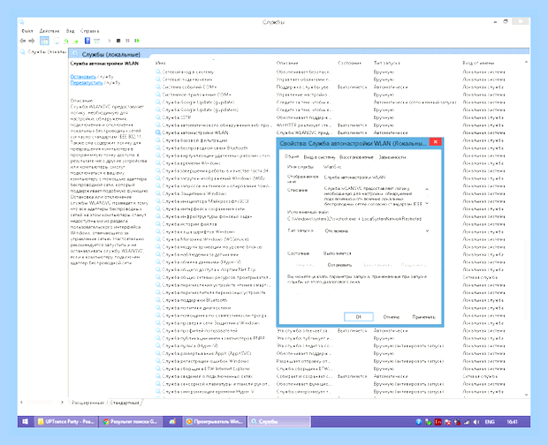Image resolution: width=548 pixels, height=445 pixels.
Task: Click OK in properties dialog
Action: click(359, 317)
